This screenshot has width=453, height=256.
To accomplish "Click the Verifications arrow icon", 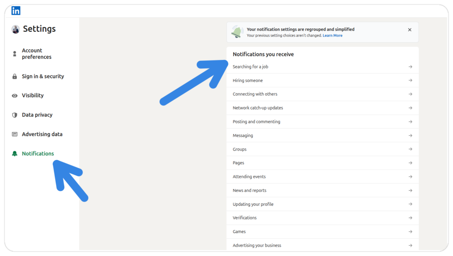I will tap(410, 218).
